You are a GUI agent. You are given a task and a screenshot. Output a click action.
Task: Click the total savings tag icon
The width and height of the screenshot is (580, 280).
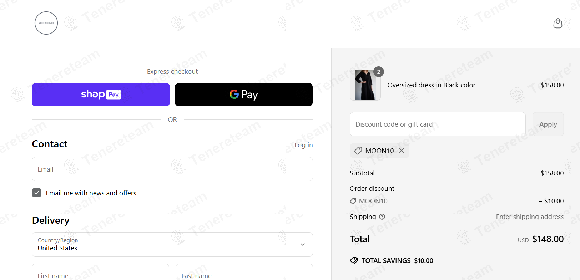pyautogui.click(x=354, y=260)
